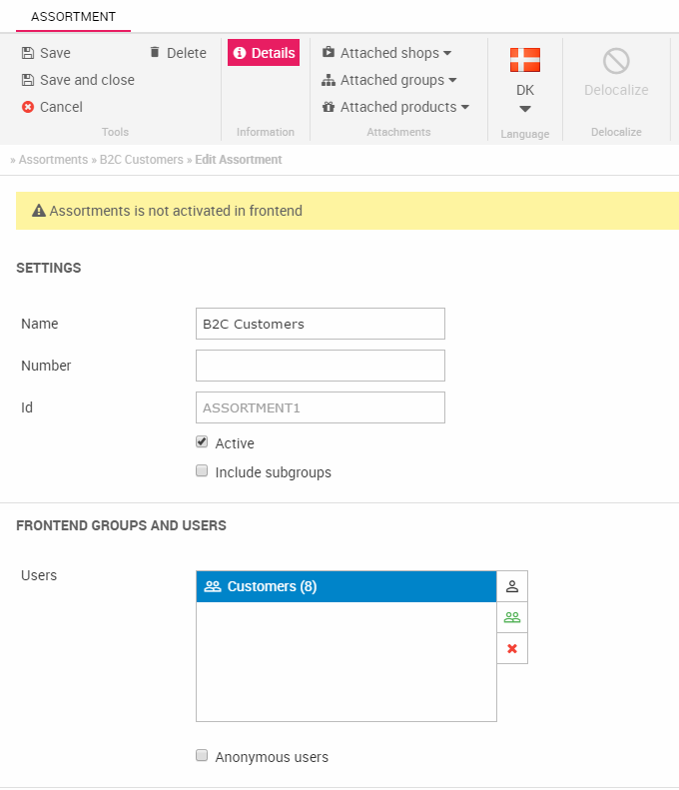Viewport: 679px width, 790px height.
Task: Open the Attached groups dropdown
Action: (390, 80)
